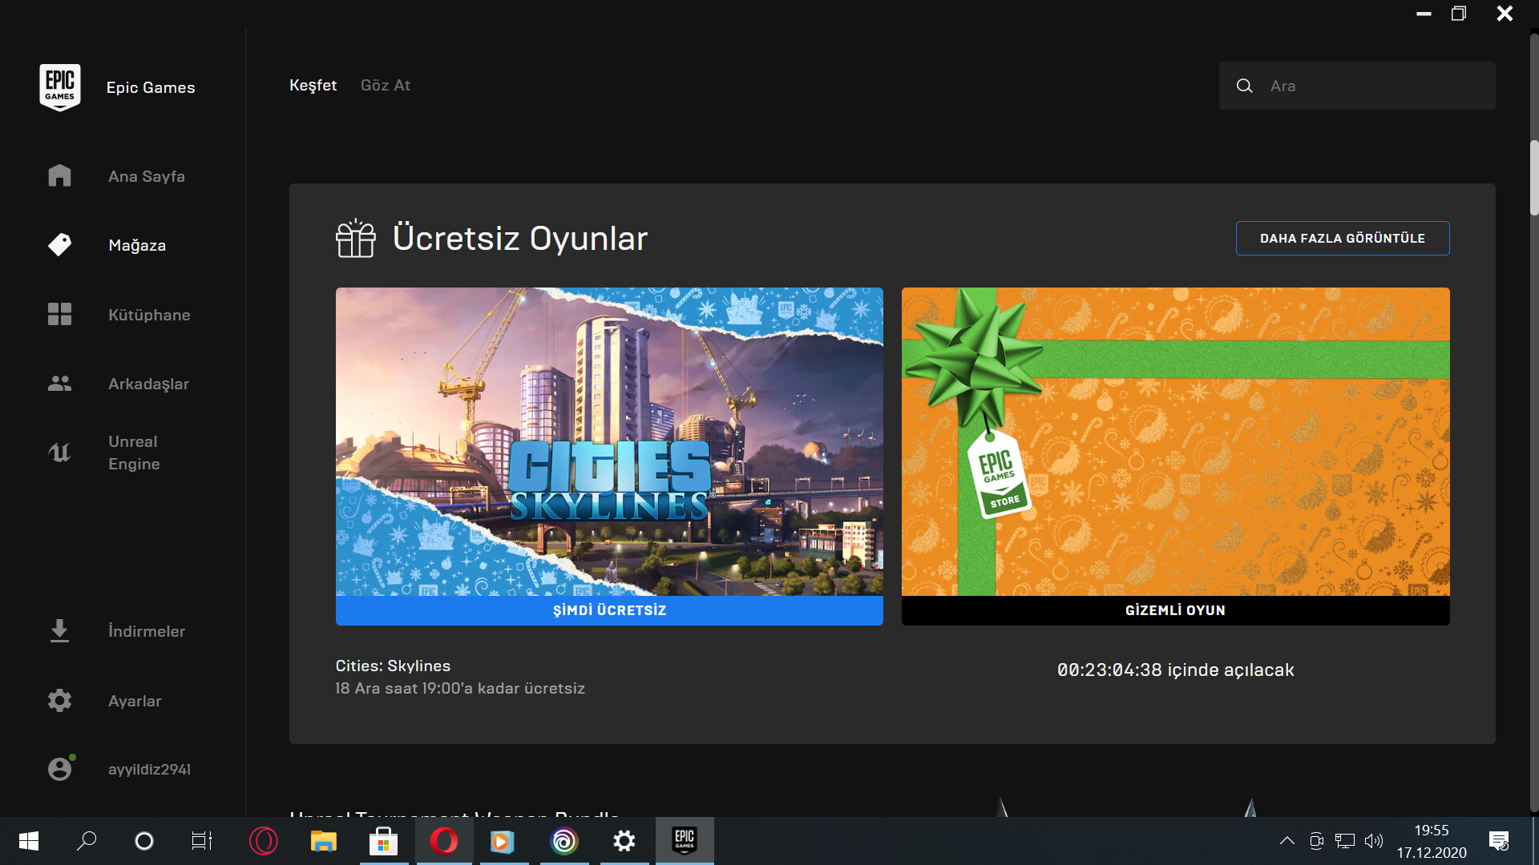Click the Epic Games sidebar title
This screenshot has width=1539, height=865.
point(151,87)
